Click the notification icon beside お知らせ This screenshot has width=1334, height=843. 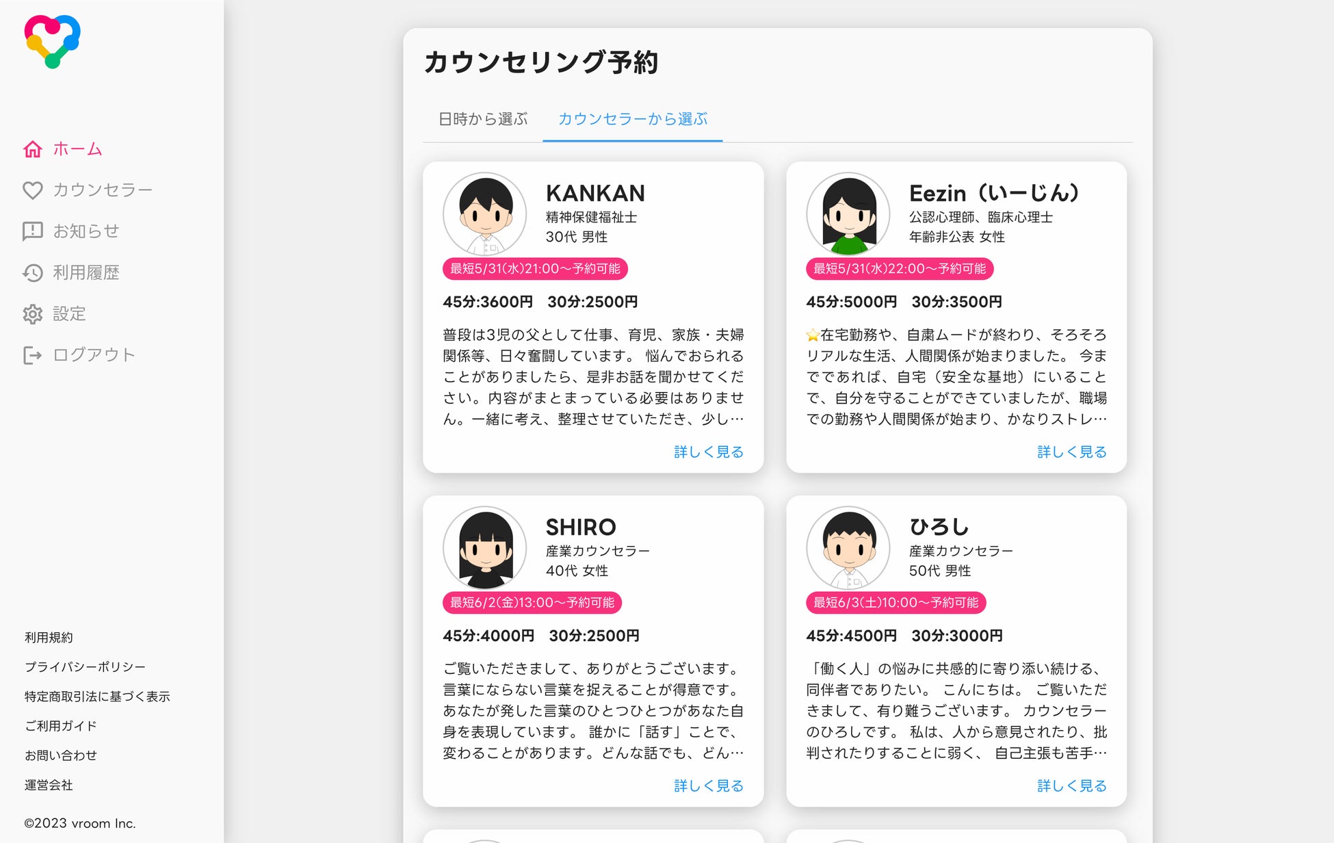33,231
